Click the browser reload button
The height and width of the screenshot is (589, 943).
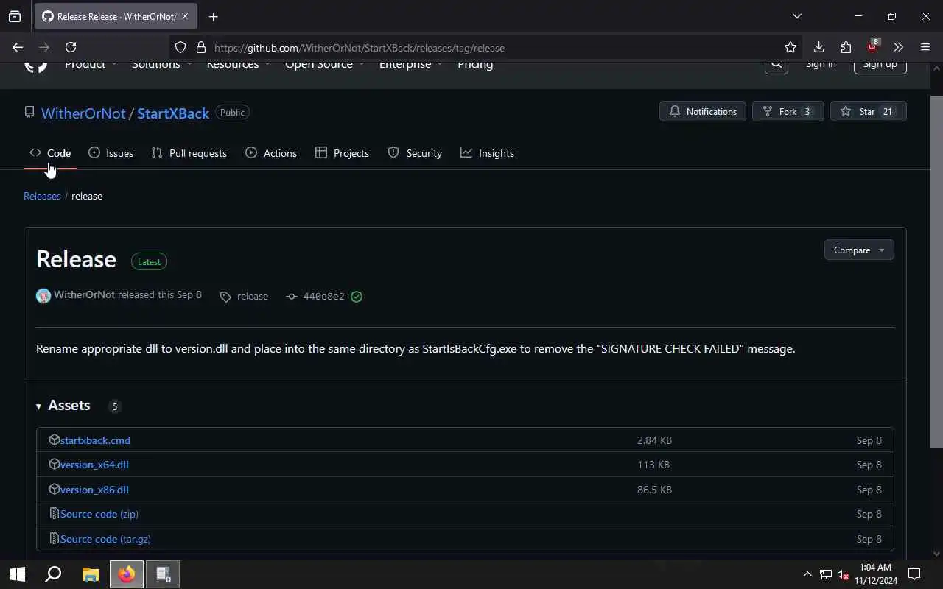[x=71, y=47]
